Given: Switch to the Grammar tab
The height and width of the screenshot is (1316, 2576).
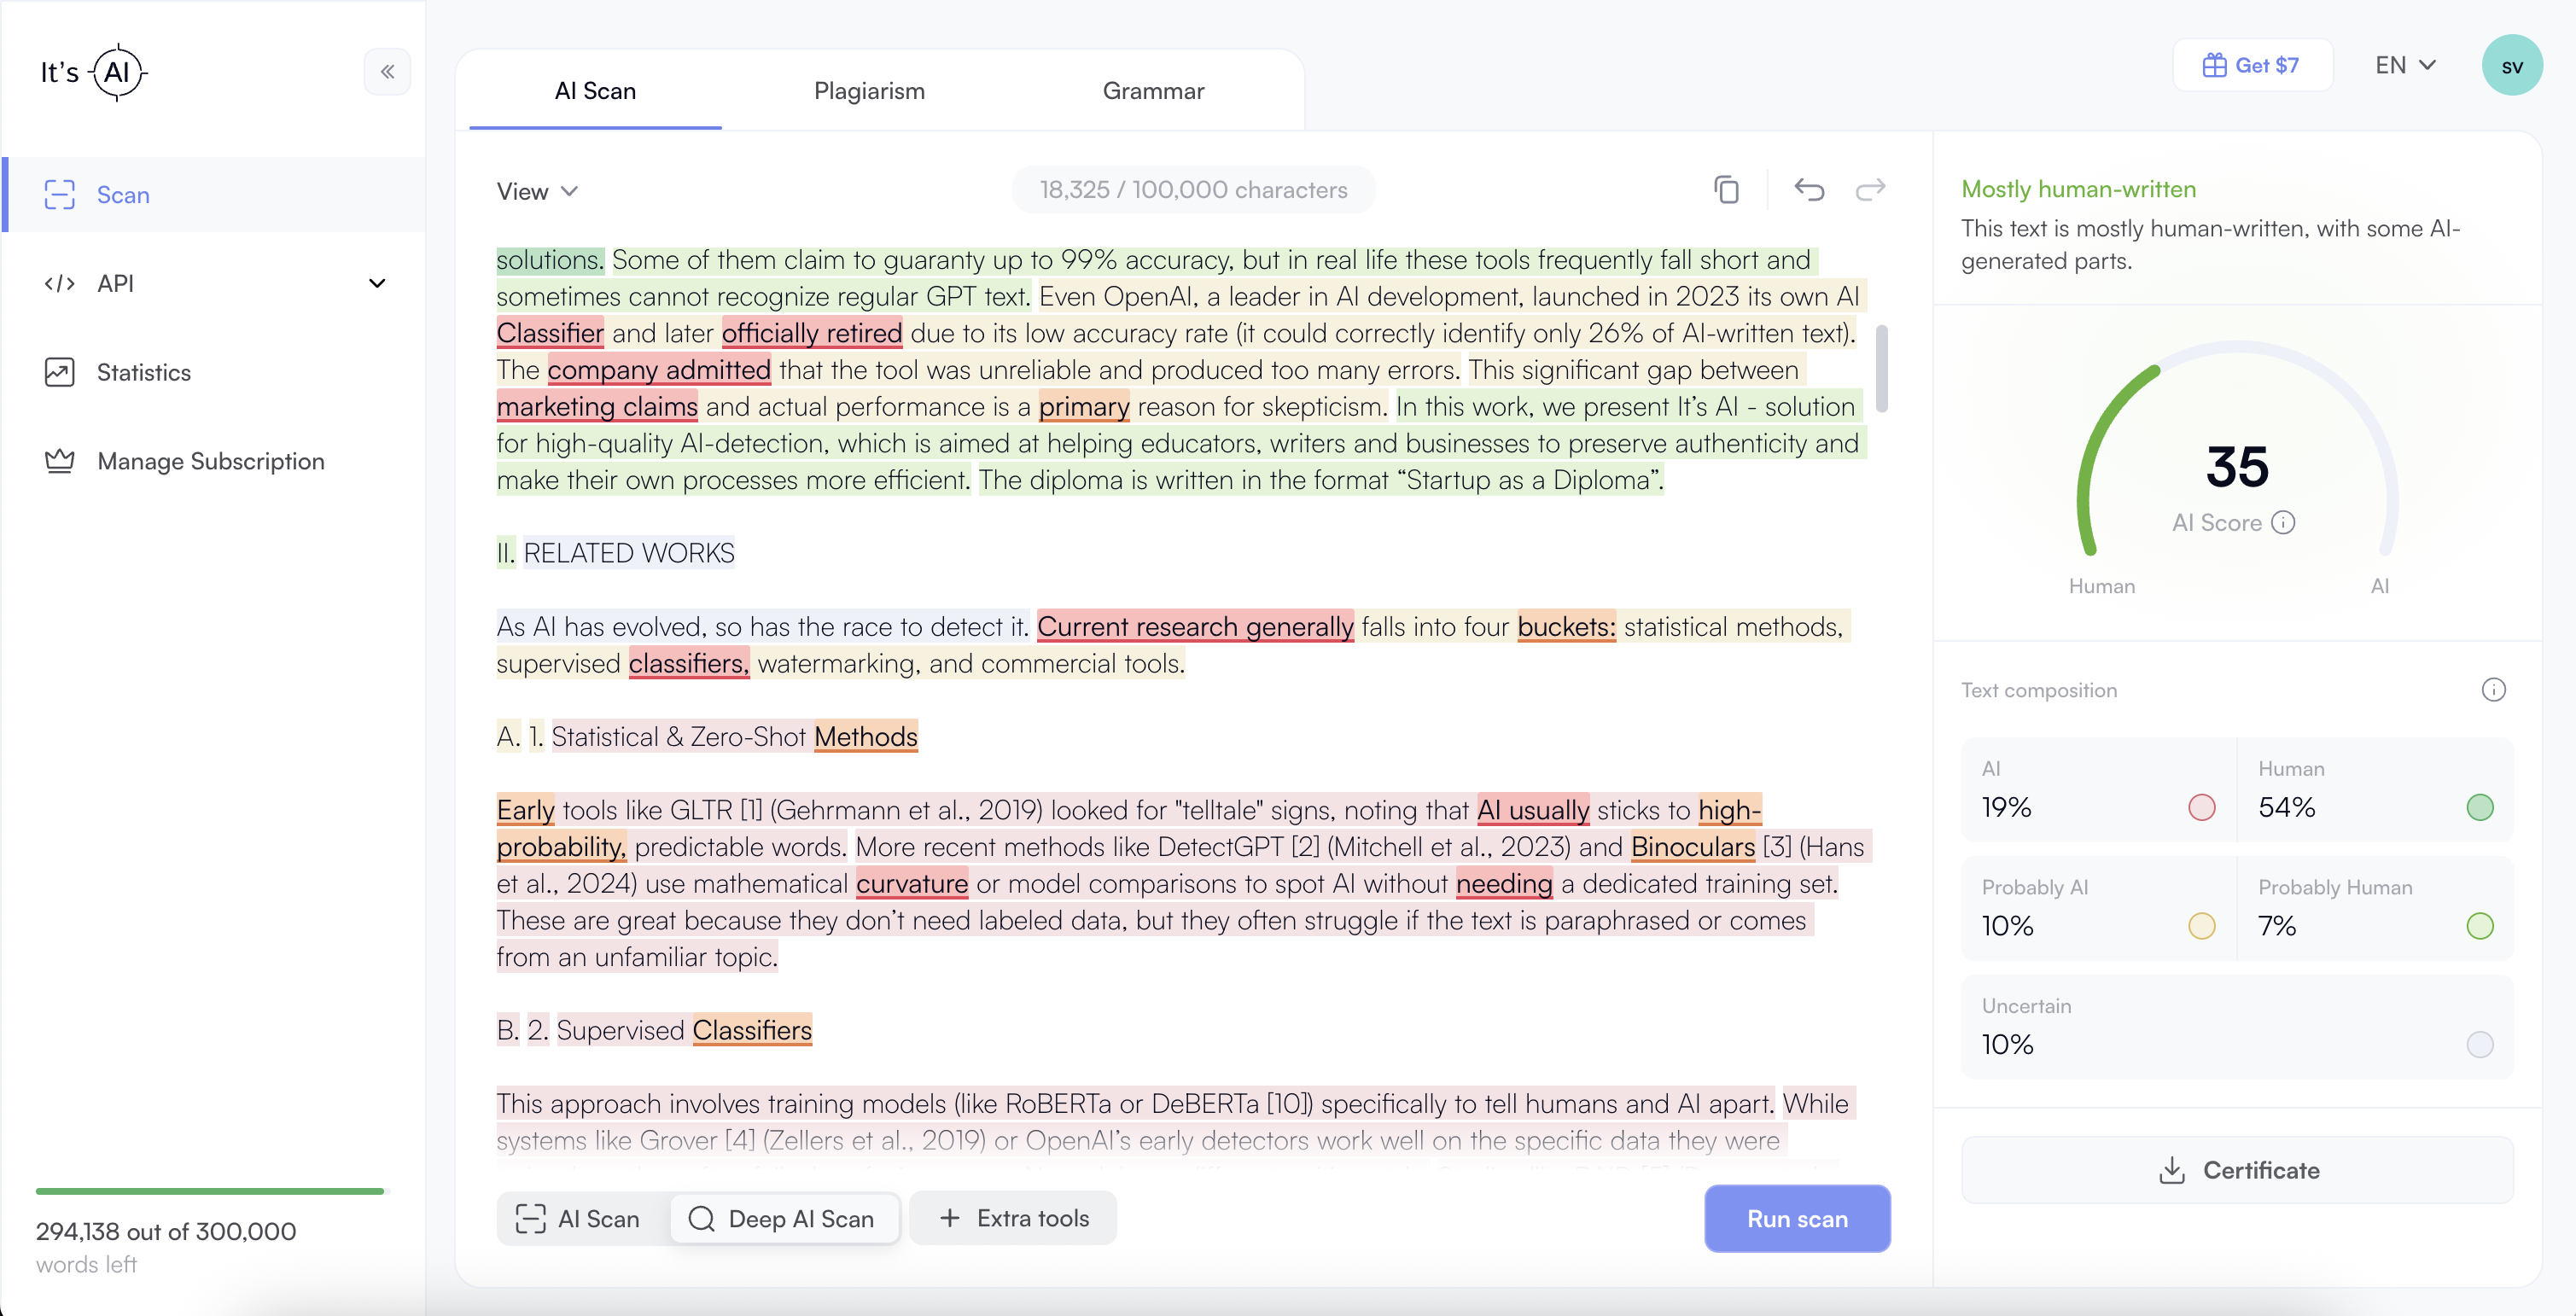Looking at the screenshot, I should 1153,91.
